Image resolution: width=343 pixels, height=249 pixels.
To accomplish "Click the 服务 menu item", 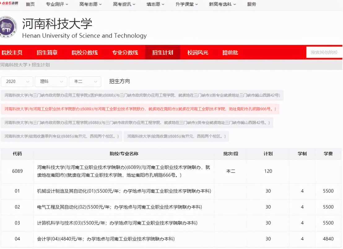I will pyautogui.click(x=252, y=4).
